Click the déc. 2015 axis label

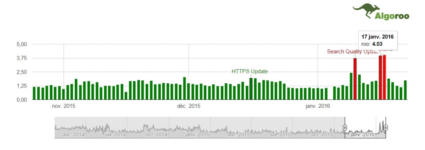189,106
